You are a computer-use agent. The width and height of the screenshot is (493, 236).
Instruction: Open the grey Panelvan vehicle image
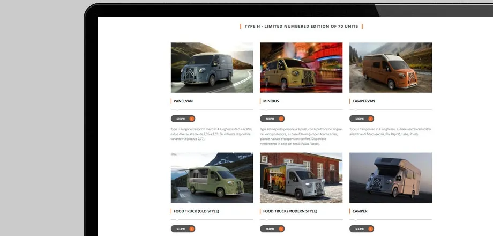click(x=212, y=68)
